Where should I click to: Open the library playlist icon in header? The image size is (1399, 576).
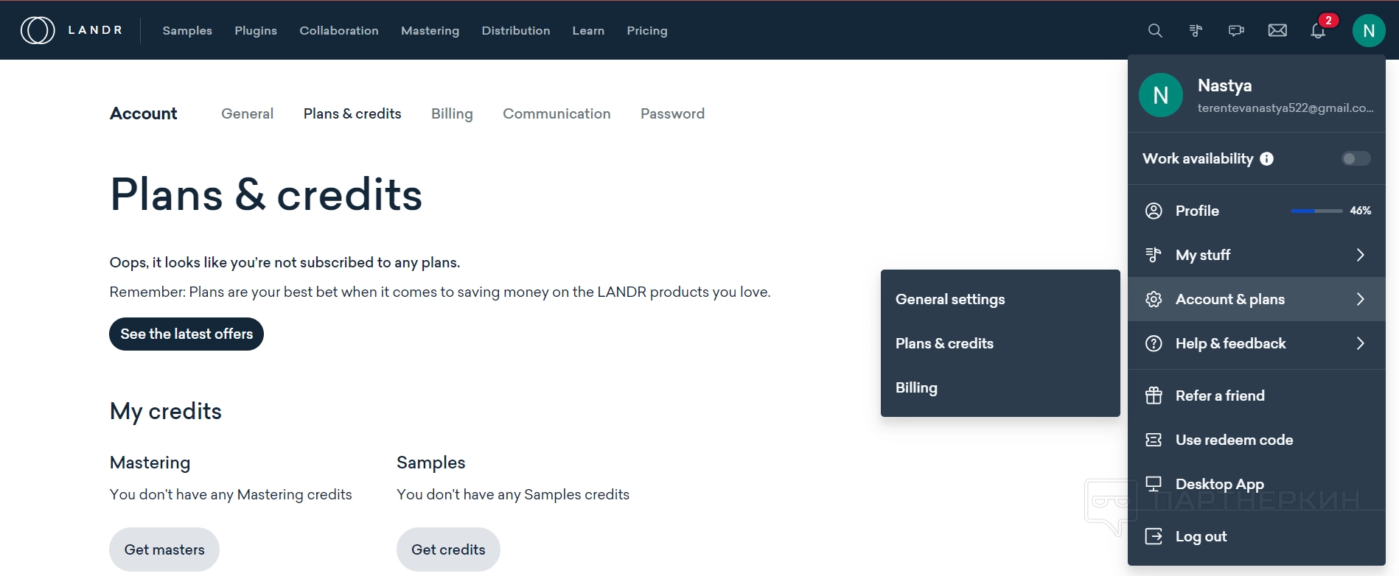click(x=1196, y=31)
